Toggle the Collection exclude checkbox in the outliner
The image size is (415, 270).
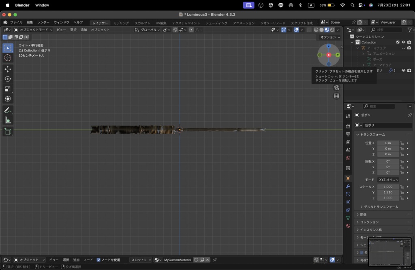point(398,42)
